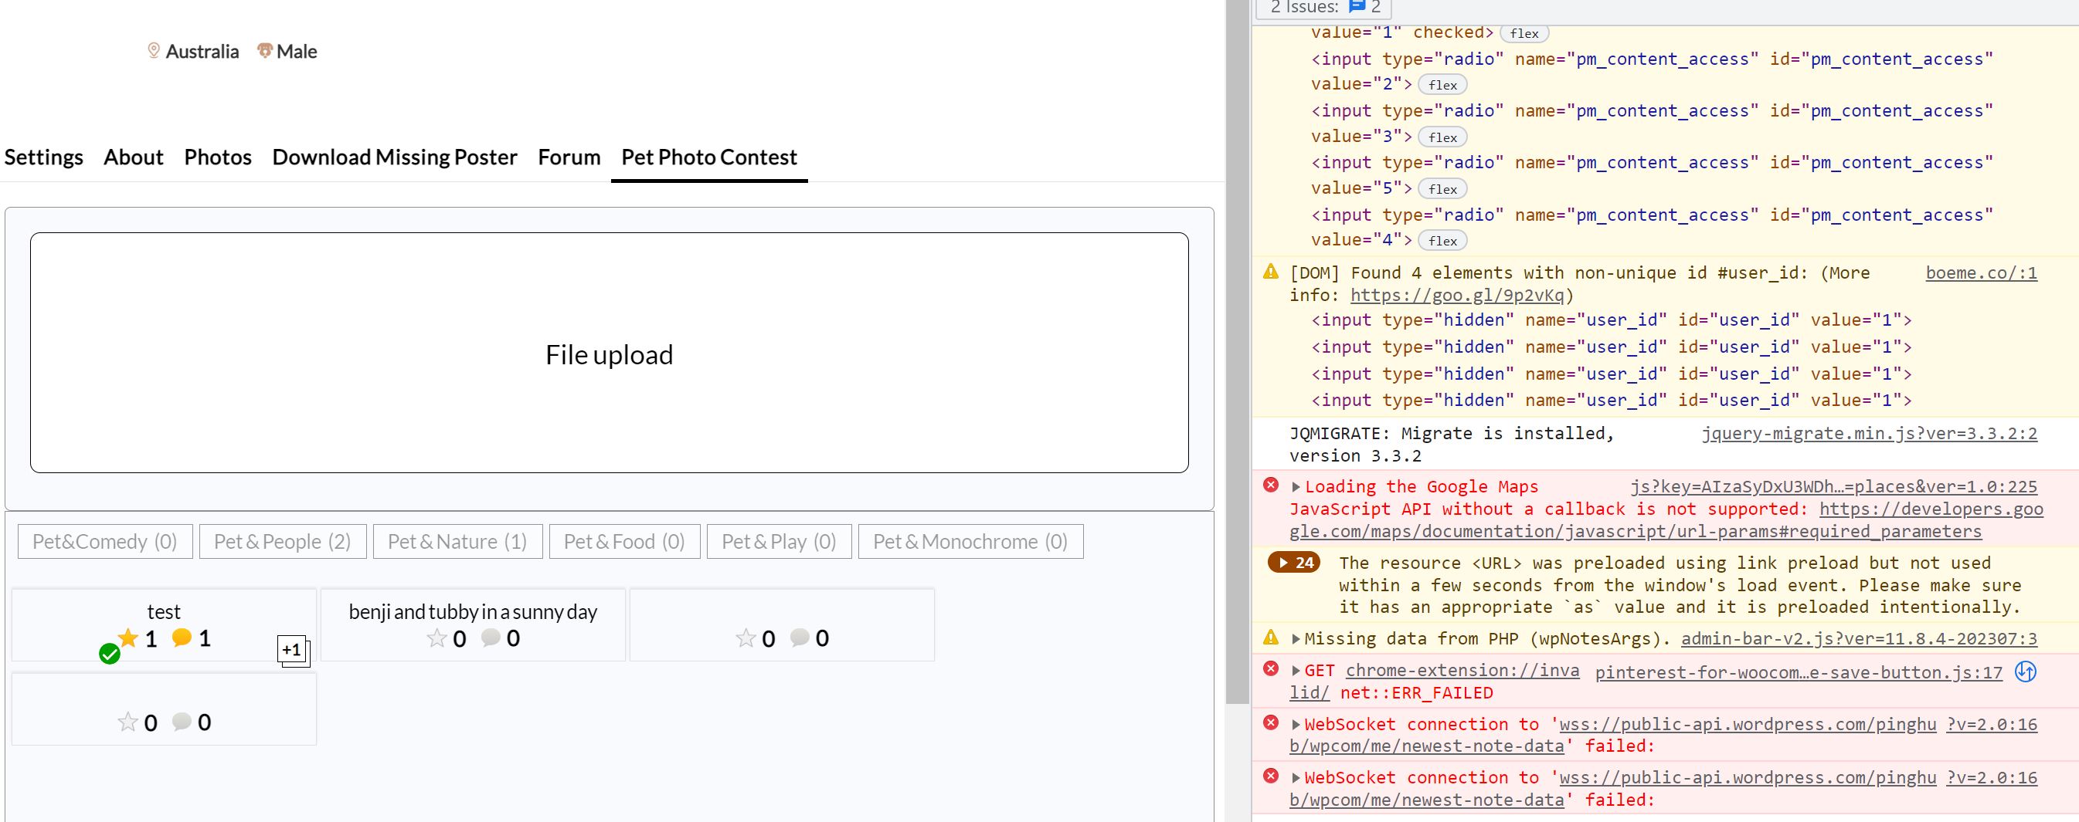Open the About tab
This screenshot has width=2079, height=822.
coord(133,157)
